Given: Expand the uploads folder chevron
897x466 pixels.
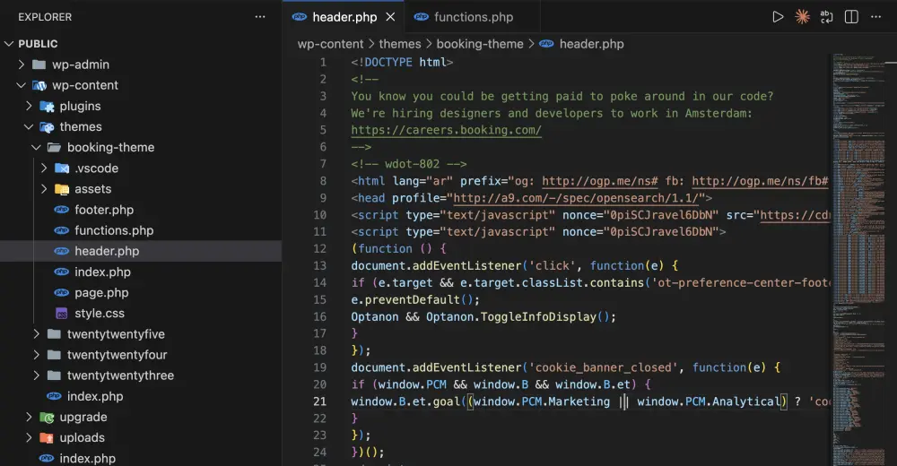Looking at the screenshot, I should click(29, 437).
